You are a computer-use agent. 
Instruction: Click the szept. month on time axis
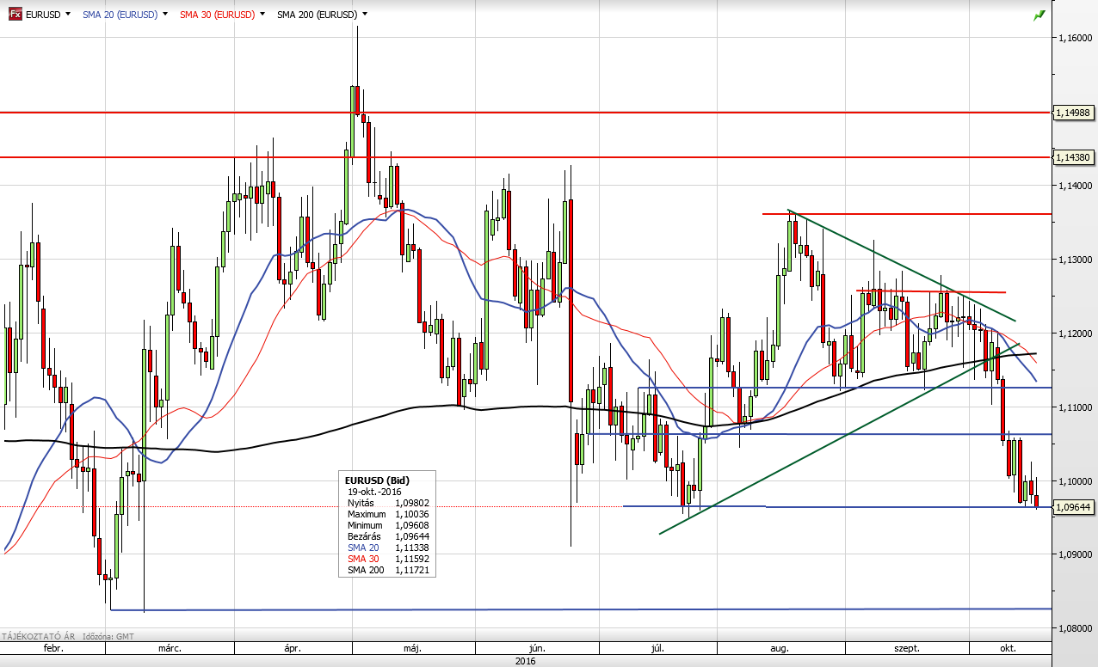click(906, 648)
